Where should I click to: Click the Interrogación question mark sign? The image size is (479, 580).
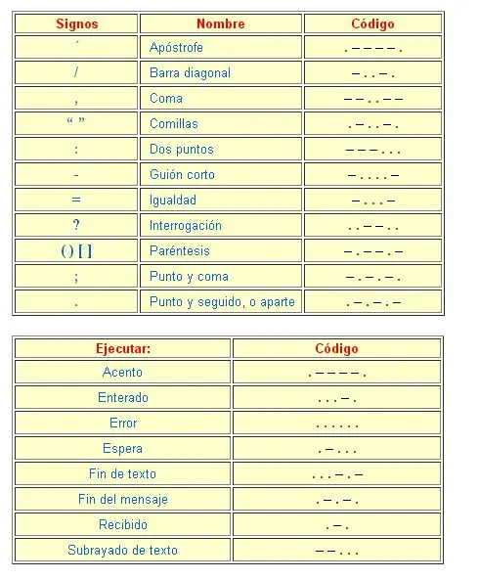pyautogui.click(x=76, y=225)
